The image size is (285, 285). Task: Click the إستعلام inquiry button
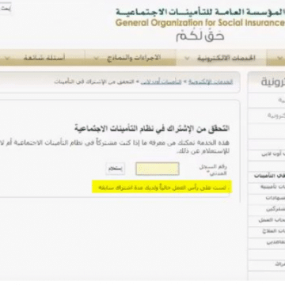tap(116, 169)
